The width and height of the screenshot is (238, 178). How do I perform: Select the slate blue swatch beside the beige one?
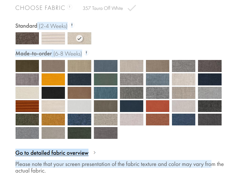105,66
